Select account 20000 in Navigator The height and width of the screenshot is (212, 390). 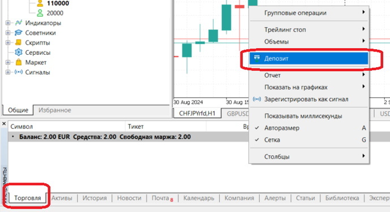click(x=55, y=13)
